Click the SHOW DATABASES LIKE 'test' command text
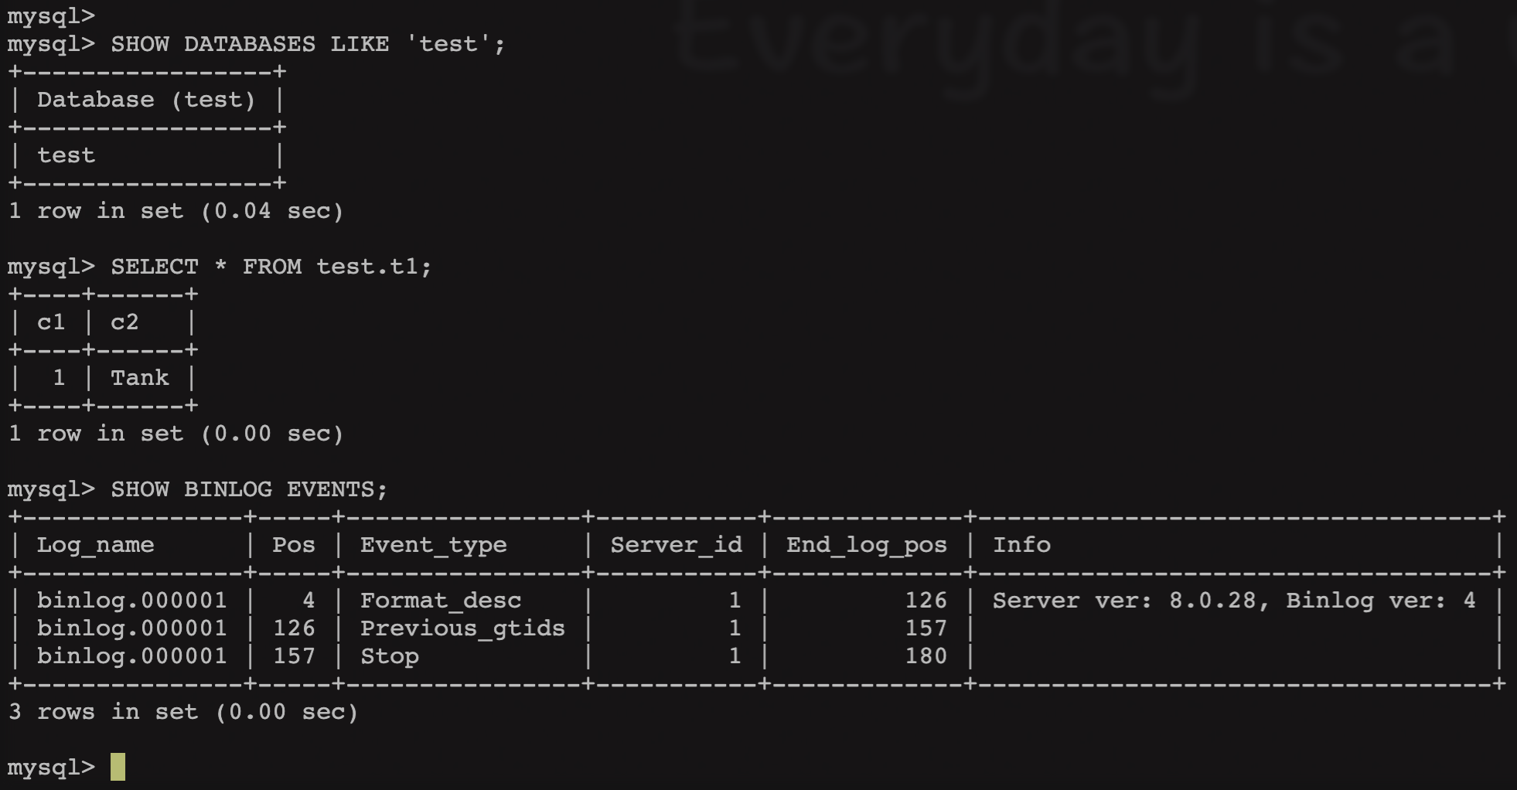1517x790 pixels. click(x=308, y=44)
